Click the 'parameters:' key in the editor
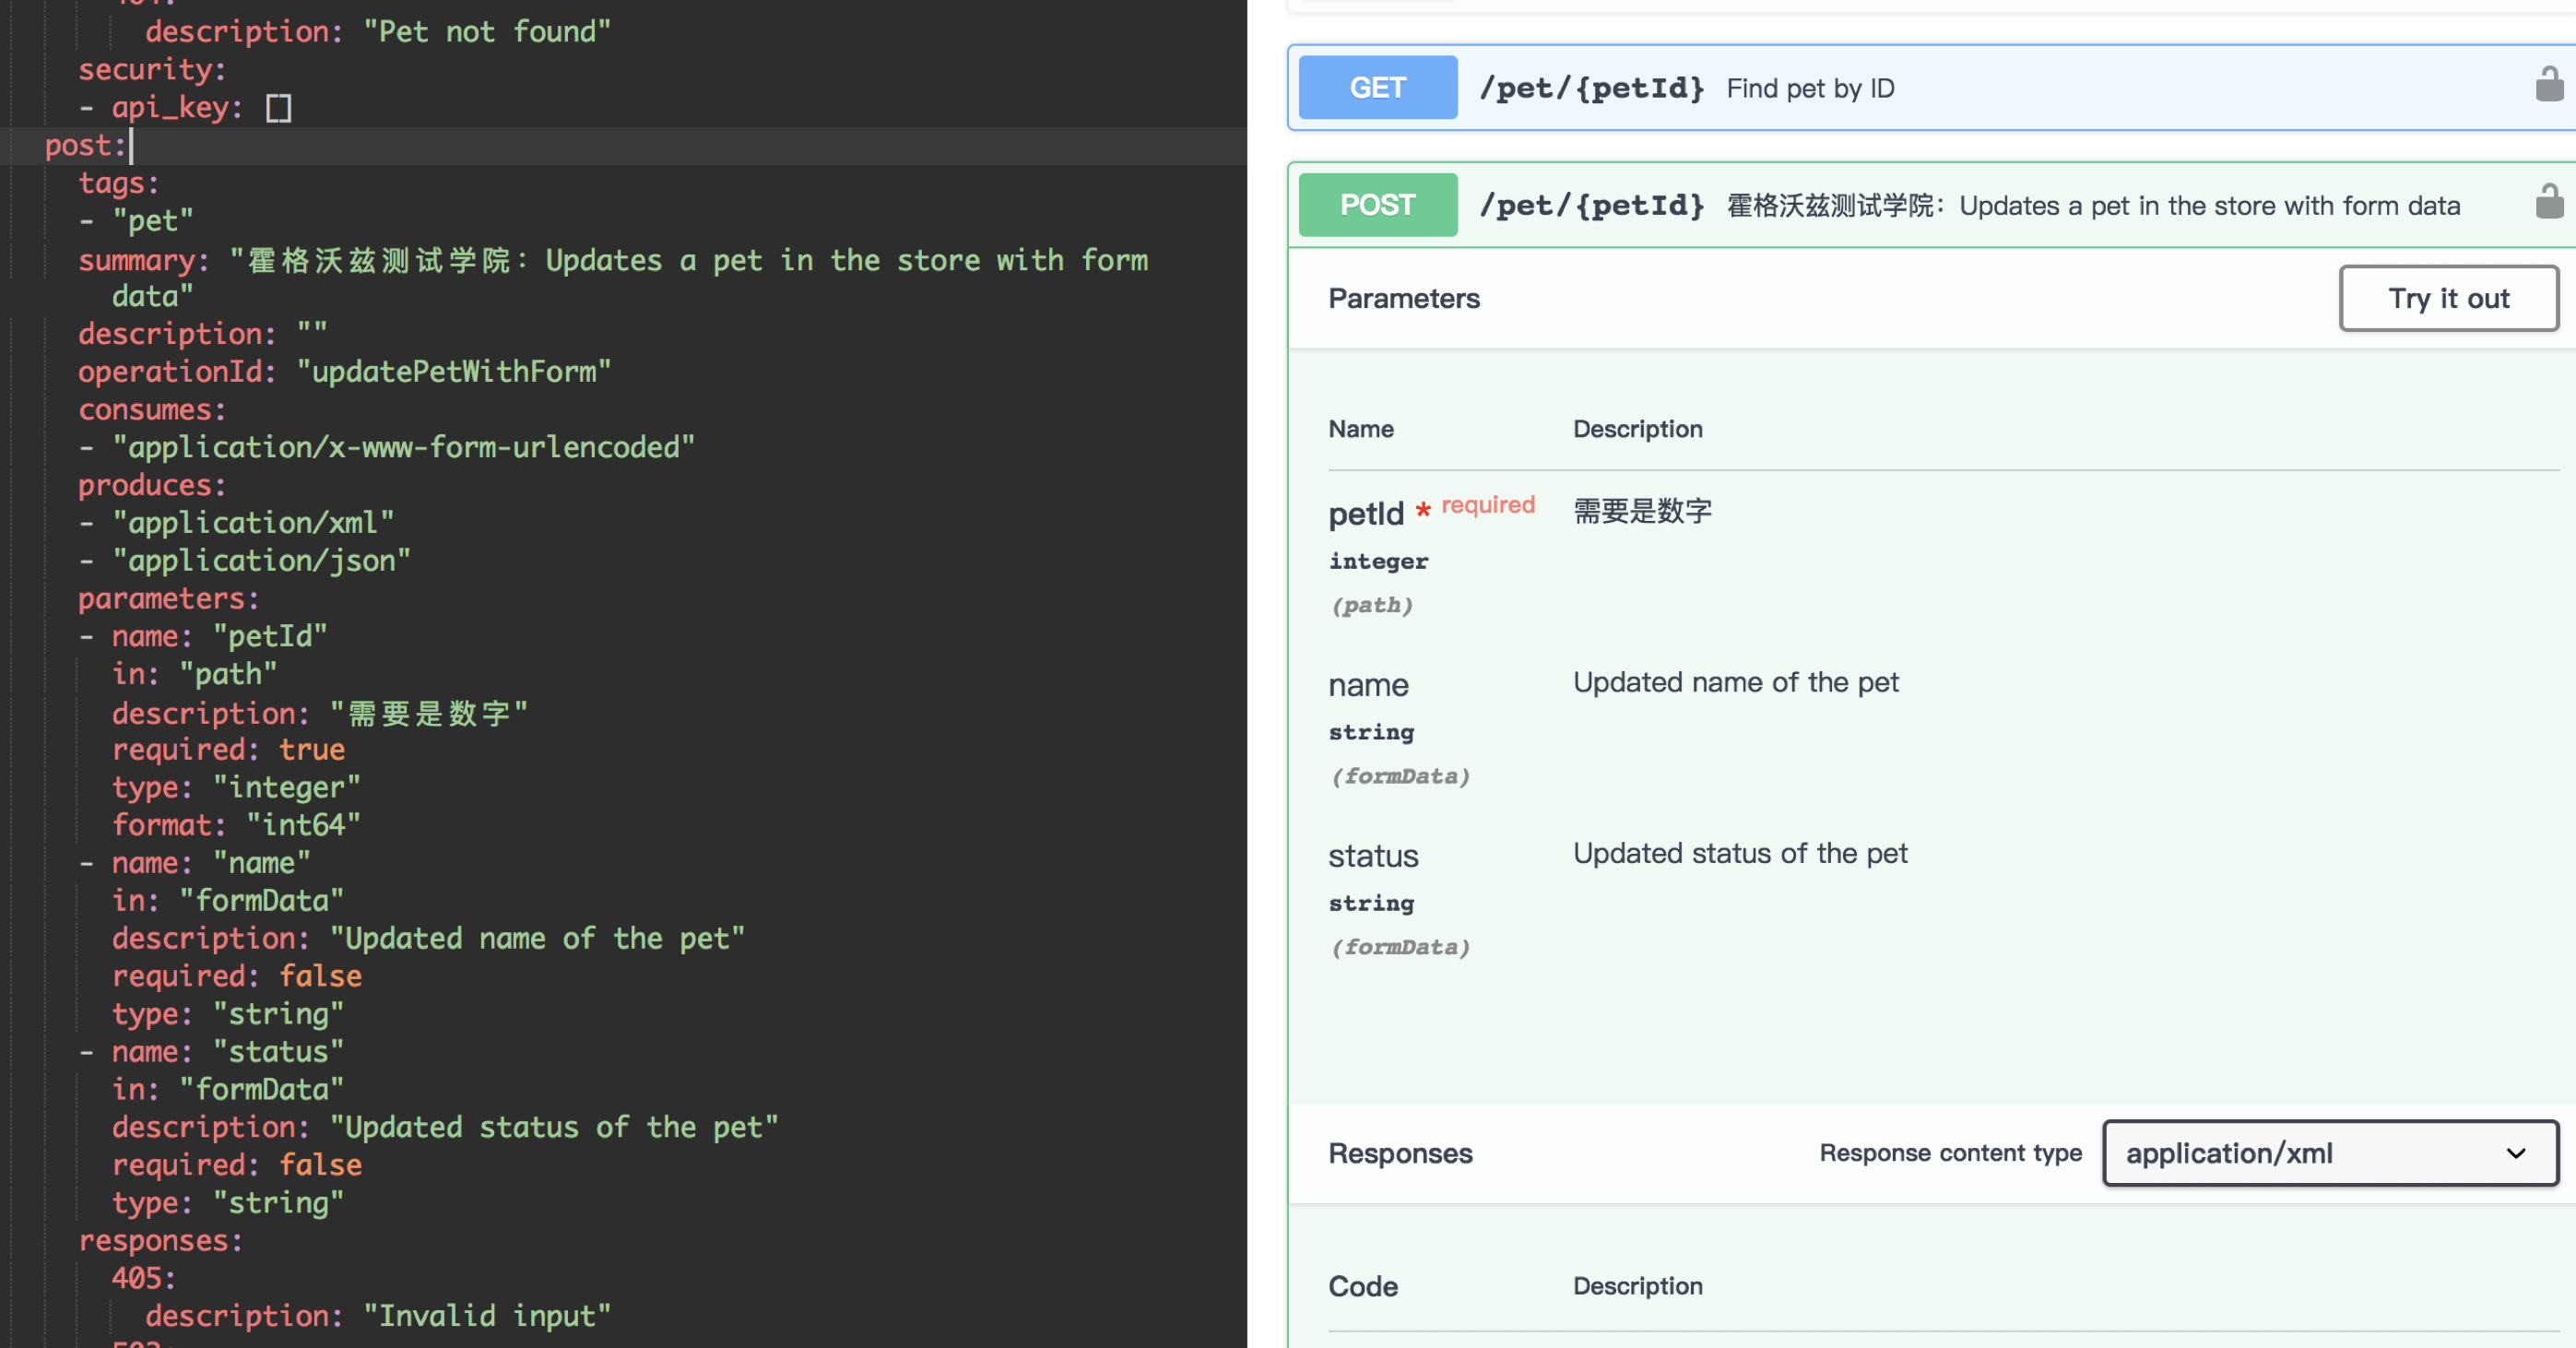The width and height of the screenshot is (2576, 1348). 169,599
